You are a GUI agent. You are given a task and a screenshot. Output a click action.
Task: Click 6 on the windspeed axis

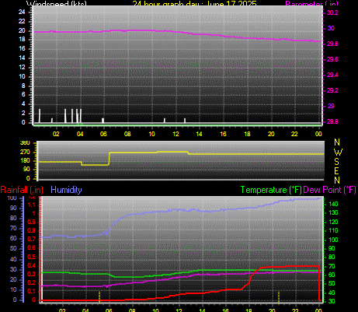point(23,95)
